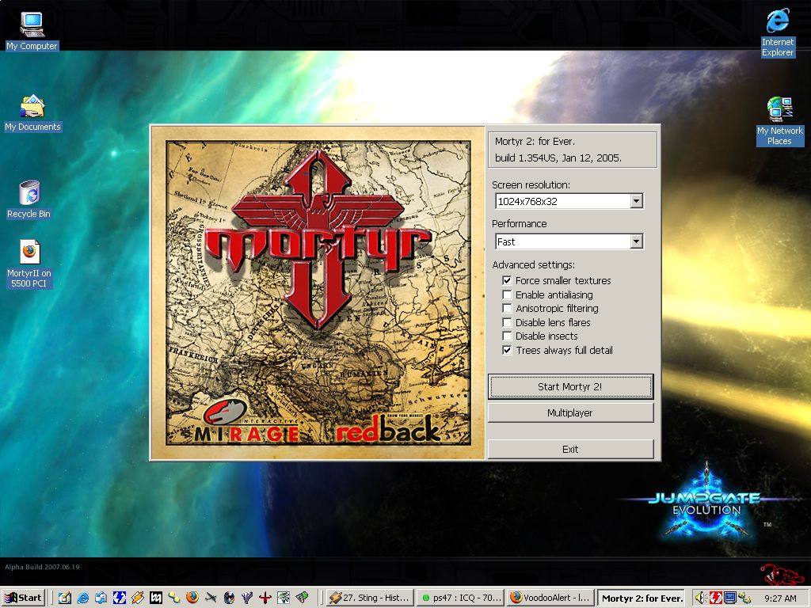Click the red cross icon in quick launch
This screenshot has width=811, height=608.
coord(265,598)
